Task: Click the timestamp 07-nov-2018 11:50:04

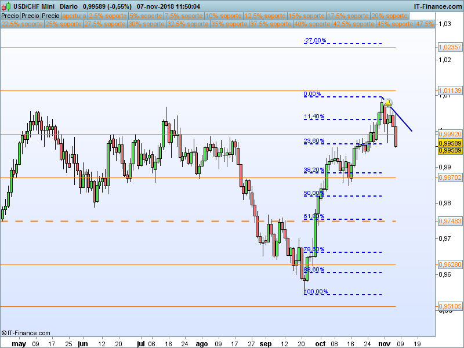Action: pyautogui.click(x=168, y=6)
